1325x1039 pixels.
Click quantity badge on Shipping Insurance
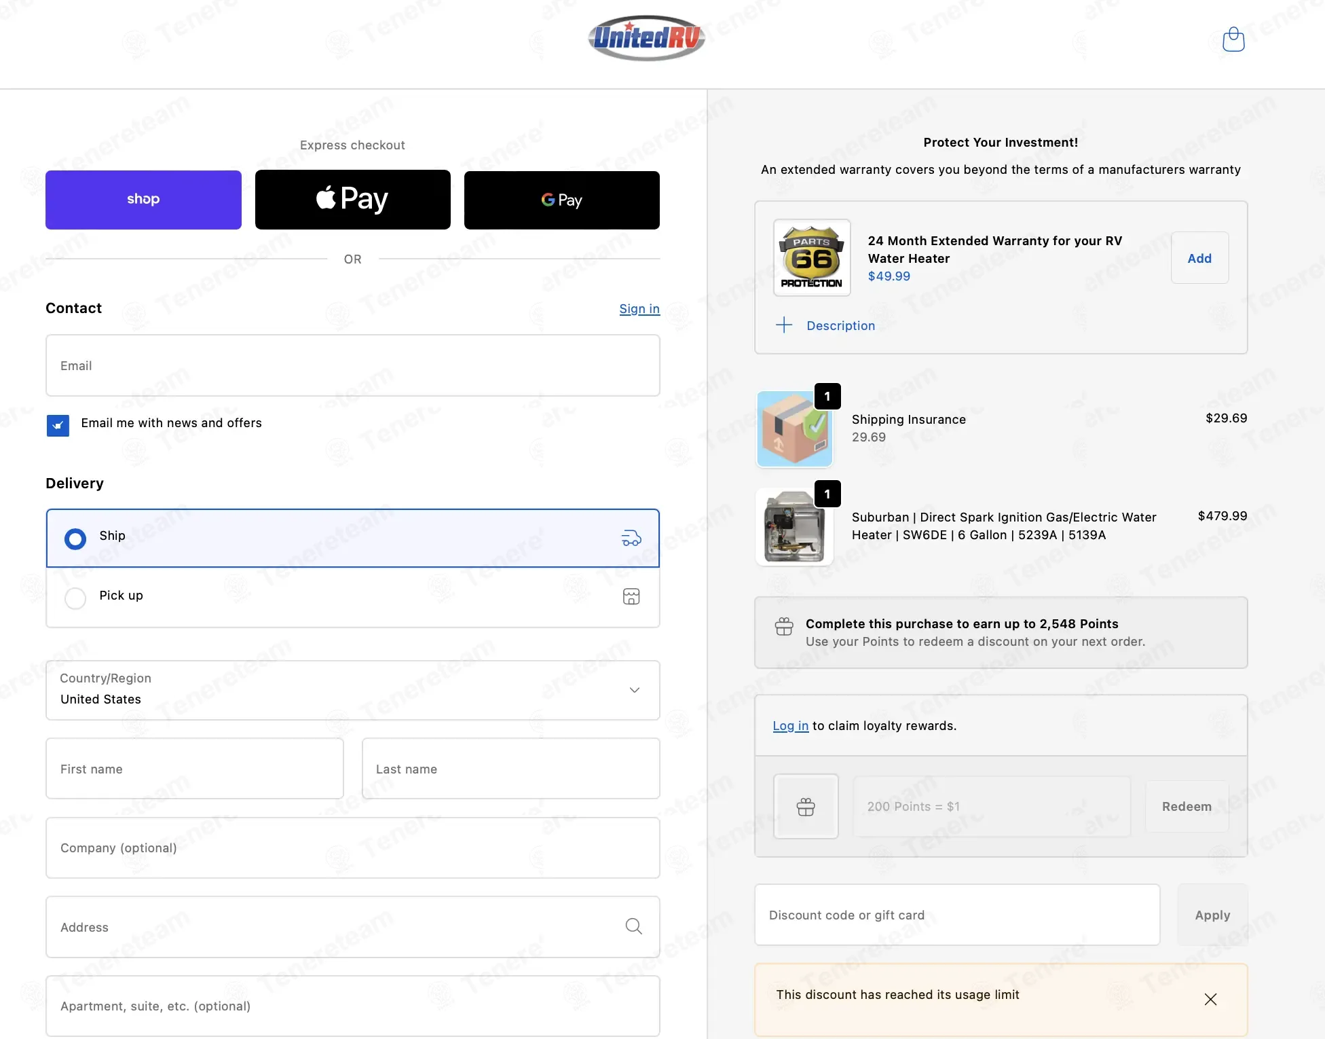point(827,397)
